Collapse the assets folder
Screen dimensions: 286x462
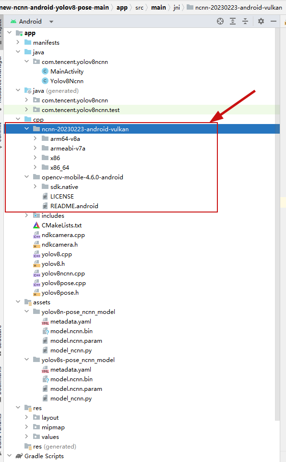coord(18,302)
